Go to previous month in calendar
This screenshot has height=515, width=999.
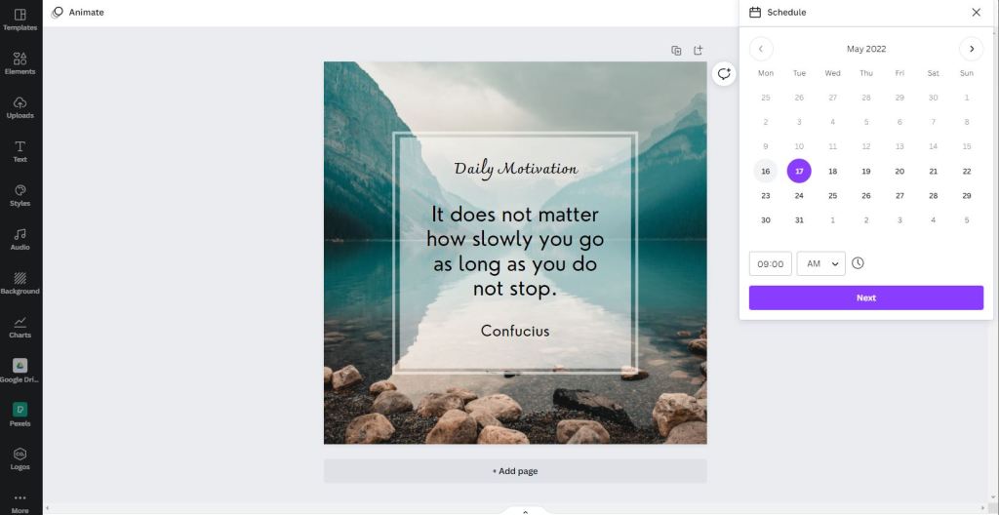[761, 49]
